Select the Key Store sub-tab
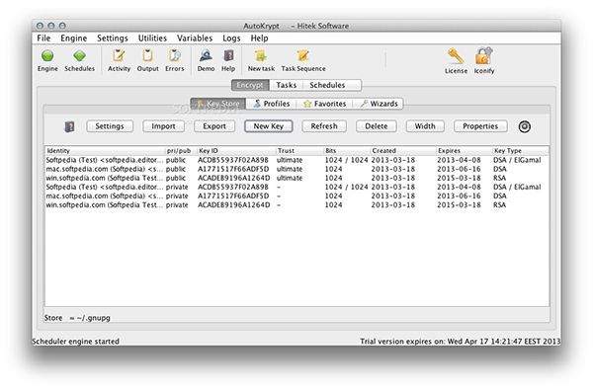The width and height of the screenshot is (593, 390). (218, 104)
